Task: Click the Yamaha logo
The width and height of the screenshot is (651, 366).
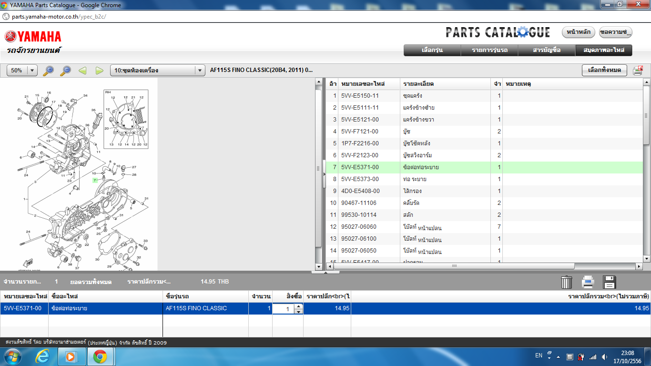Action: point(33,37)
